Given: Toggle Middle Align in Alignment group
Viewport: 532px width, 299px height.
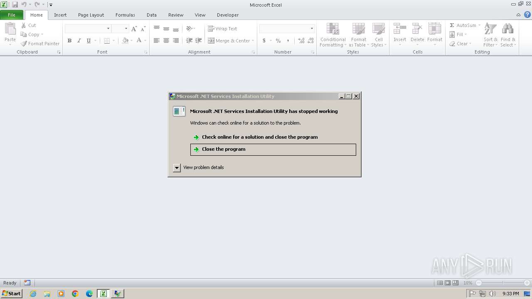Looking at the screenshot, I should pos(166,29).
